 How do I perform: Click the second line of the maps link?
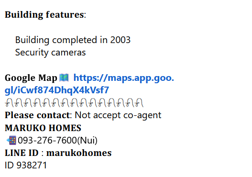click(57, 90)
